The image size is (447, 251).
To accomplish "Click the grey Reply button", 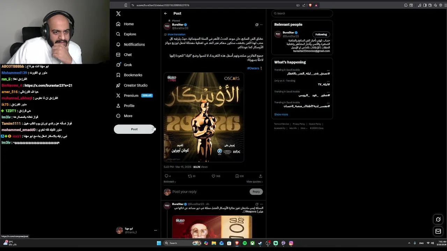I will (x=256, y=192).
